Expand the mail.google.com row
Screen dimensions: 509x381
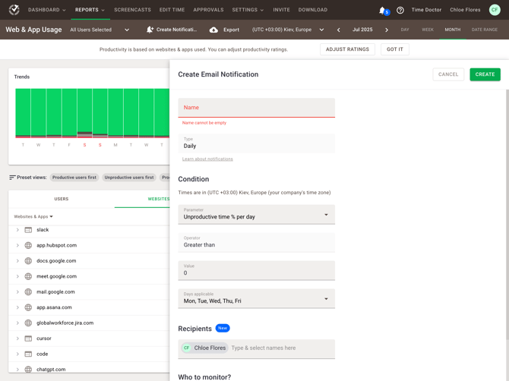click(x=17, y=292)
